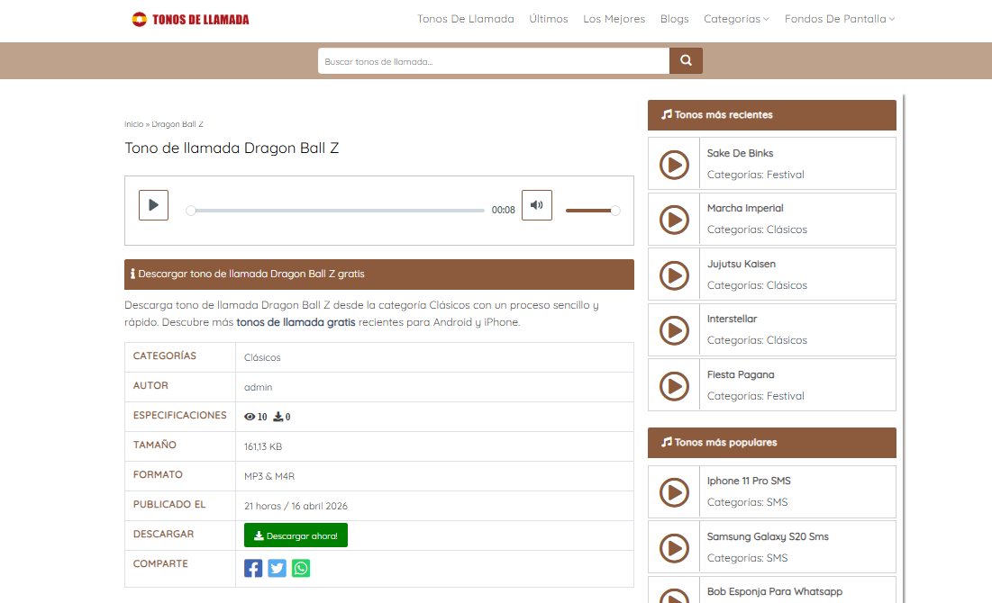Open the admin author link
This screenshot has height=603, width=992.
click(x=258, y=388)
